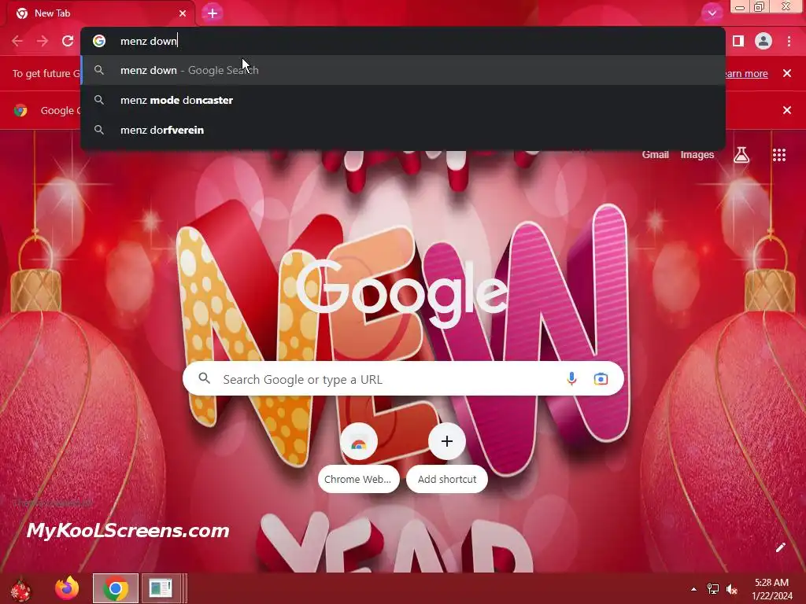Viewport: 806px width, 604px height.
Task: Click the muted volume tray icon
Action: point(732,589)
